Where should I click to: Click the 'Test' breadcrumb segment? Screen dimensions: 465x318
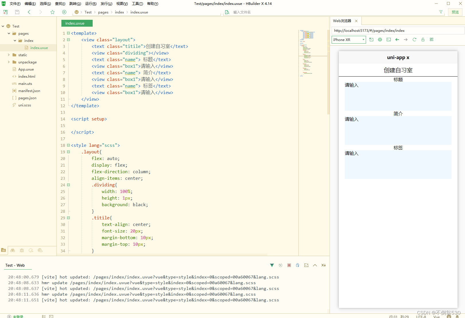point(88,12)
